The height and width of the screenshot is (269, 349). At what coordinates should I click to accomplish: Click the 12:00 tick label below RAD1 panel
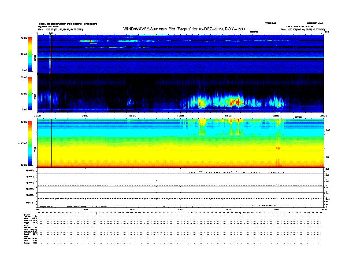[x=181, y=116]
